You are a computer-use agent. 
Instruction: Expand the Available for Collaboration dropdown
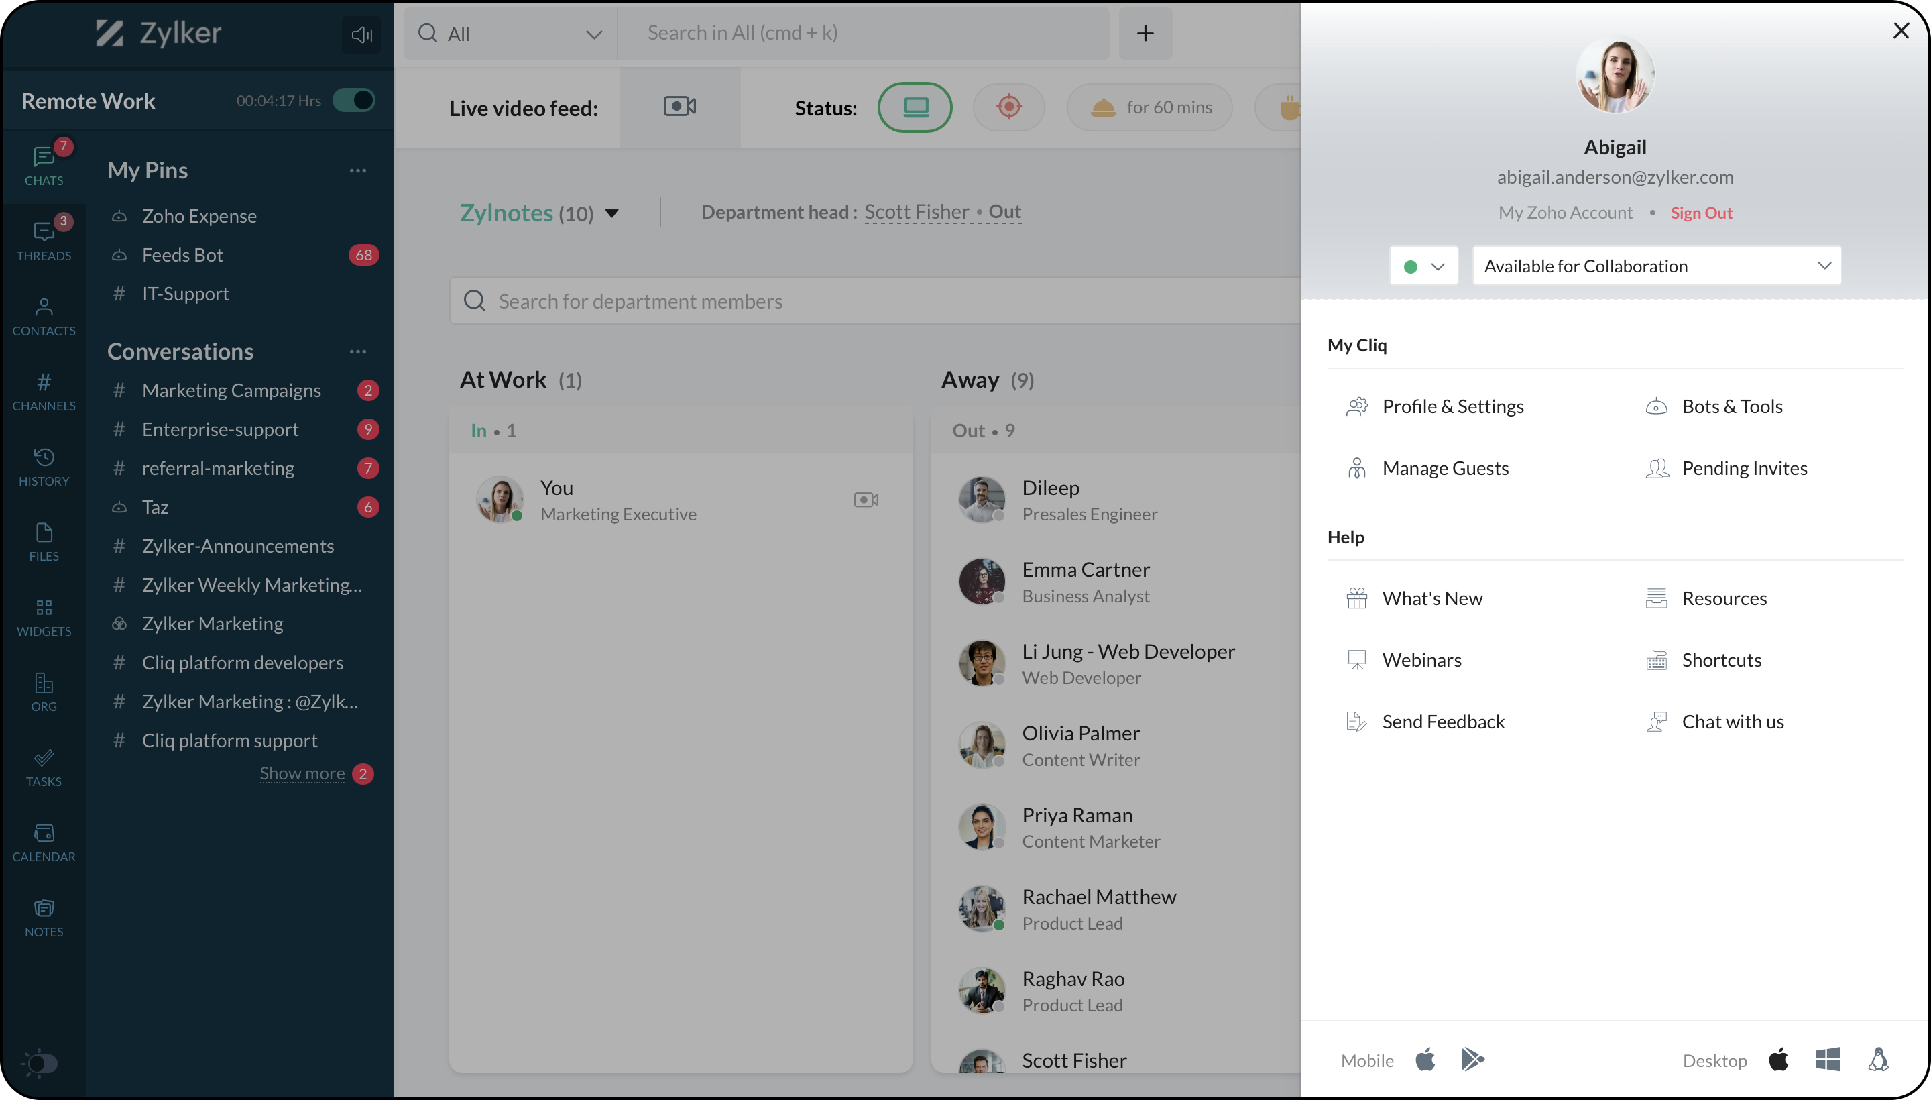(x=1657, y=266)
